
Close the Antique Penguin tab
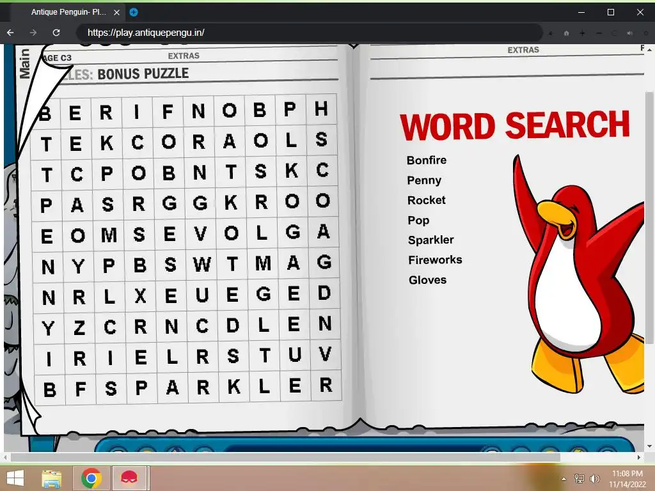[116, 13]
